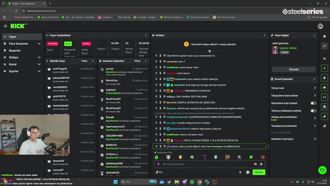This screenshot has height=186, width=330.
Task: Open the more options menu of Denetim Eylemleri
Action: click(x=146, y=61)
